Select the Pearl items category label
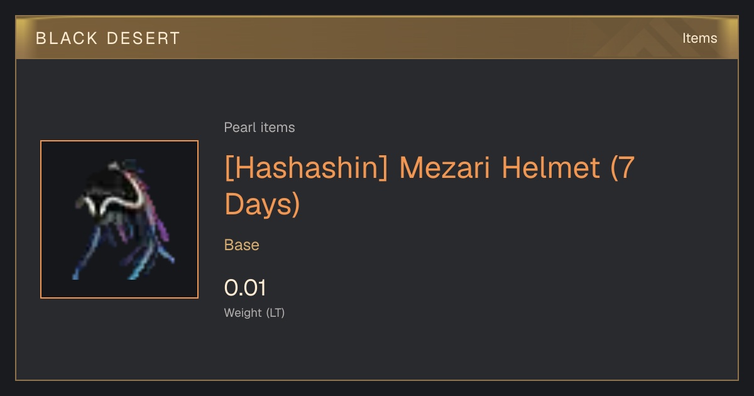The width and height of the screenshot is (754, 396). pos(260,128)
